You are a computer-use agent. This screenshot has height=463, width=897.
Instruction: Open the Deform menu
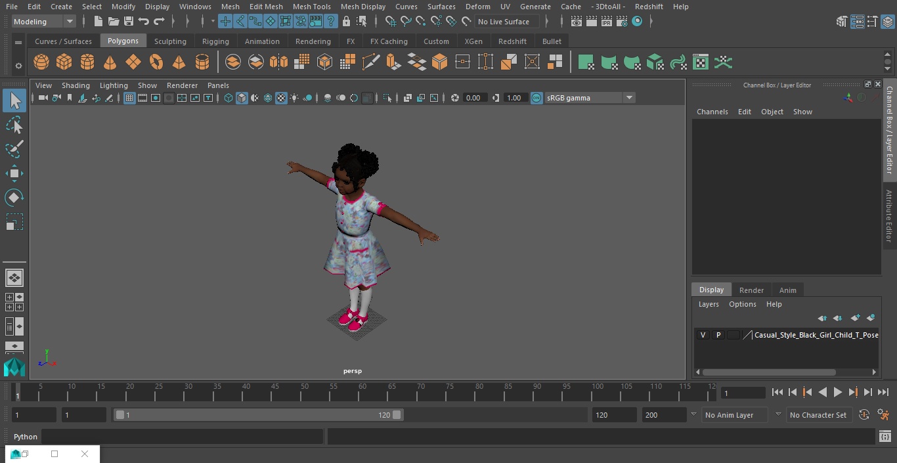click(x=477, y=7)
